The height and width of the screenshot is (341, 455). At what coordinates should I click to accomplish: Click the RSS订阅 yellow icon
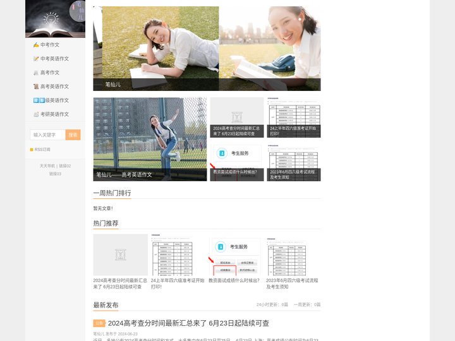pos(32,150)
